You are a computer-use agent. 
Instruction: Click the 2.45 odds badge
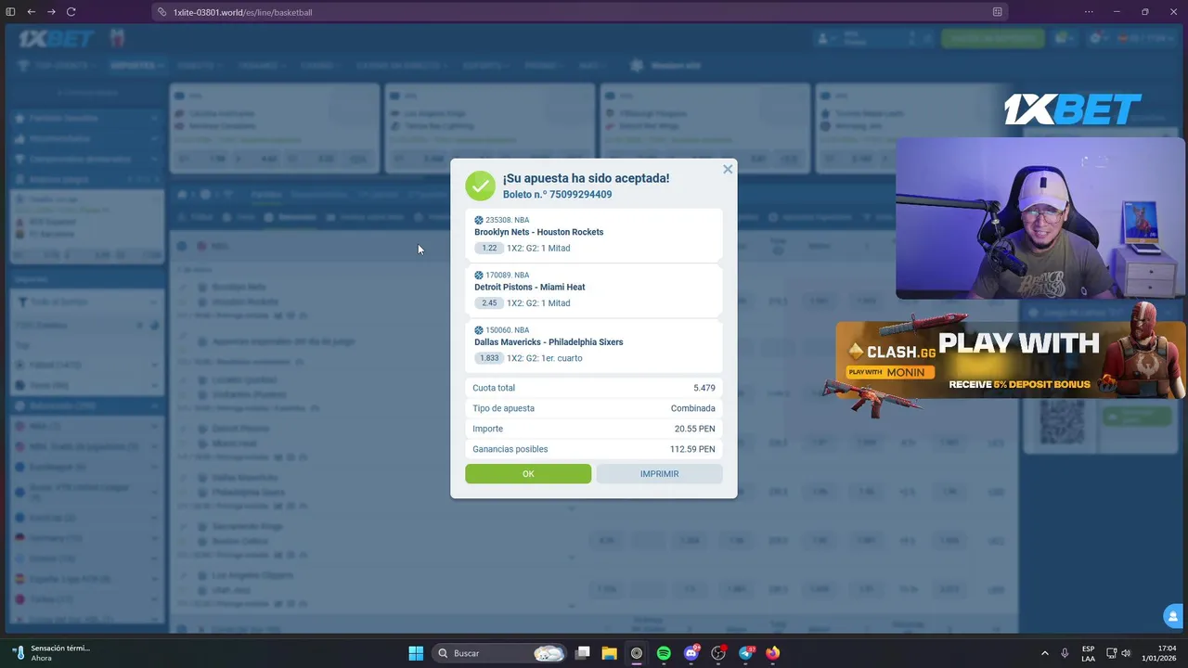489,303
